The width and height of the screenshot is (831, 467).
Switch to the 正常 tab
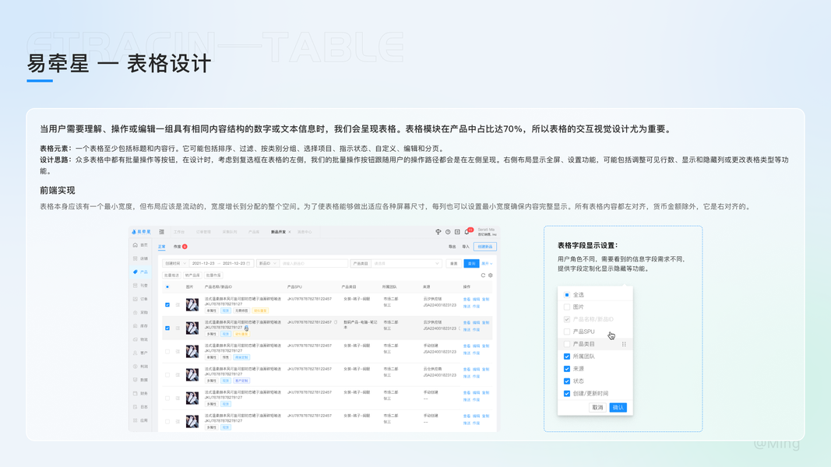point(162,247)
